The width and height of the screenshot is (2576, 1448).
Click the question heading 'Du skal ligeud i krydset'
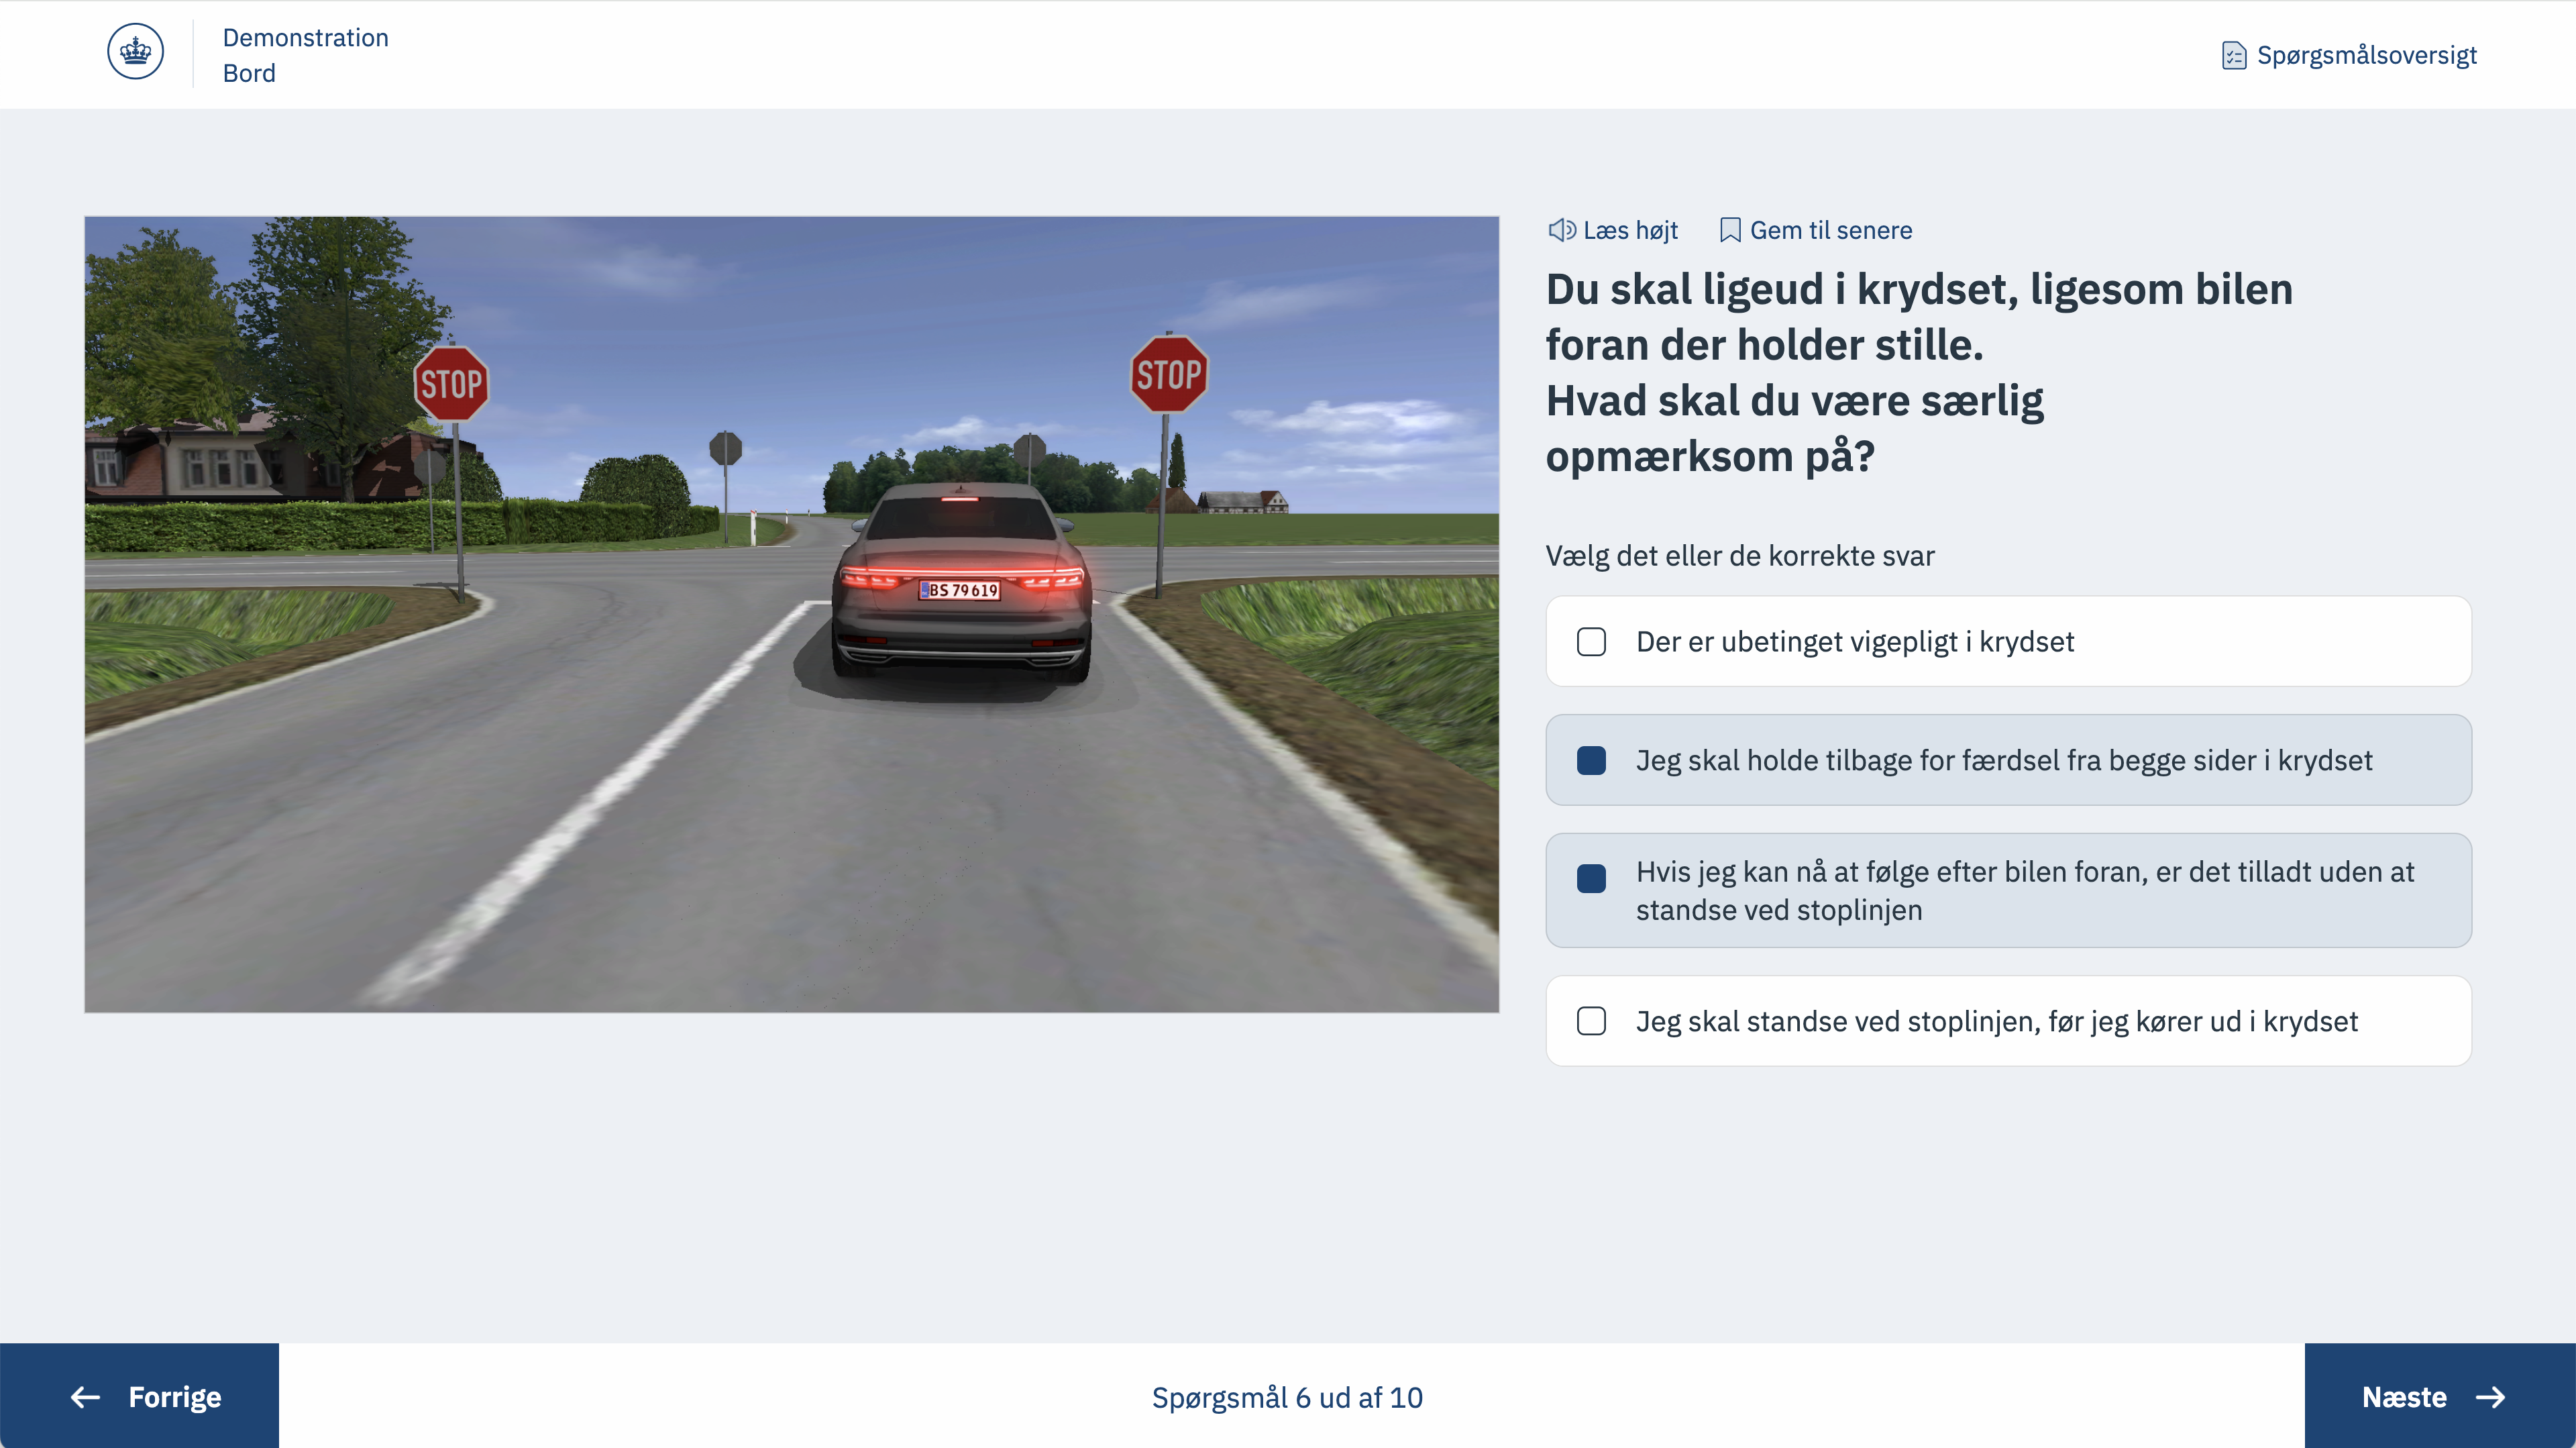pos(1919,372)
